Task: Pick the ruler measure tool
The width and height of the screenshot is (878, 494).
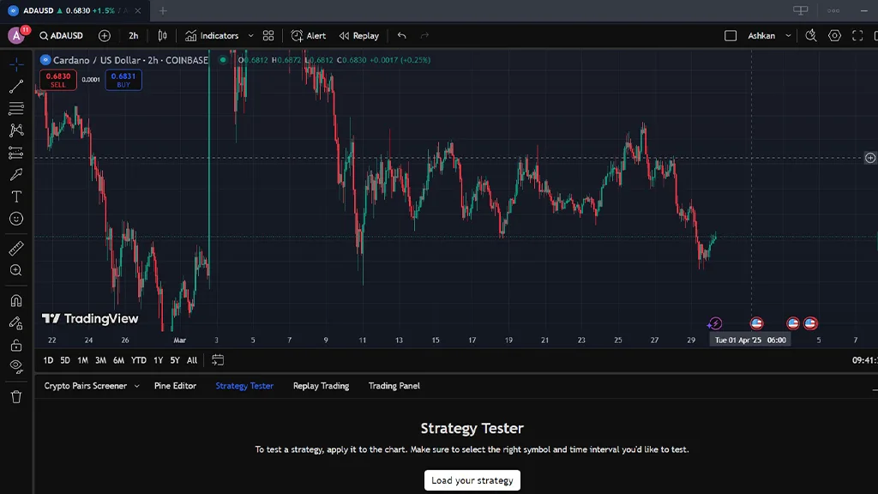Action: [x=15, y=249]
